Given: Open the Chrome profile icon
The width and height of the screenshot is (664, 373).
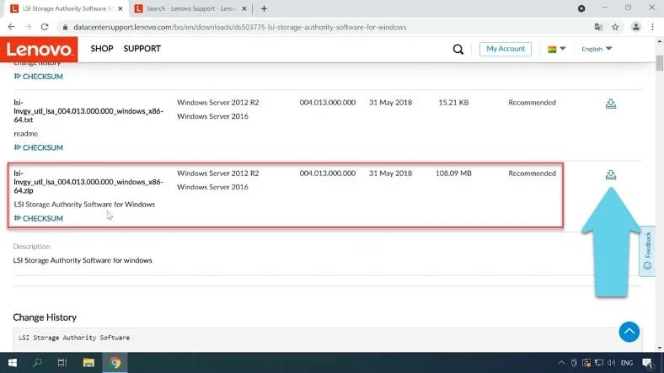Looking at the screenshot, I should pos(635,27).
